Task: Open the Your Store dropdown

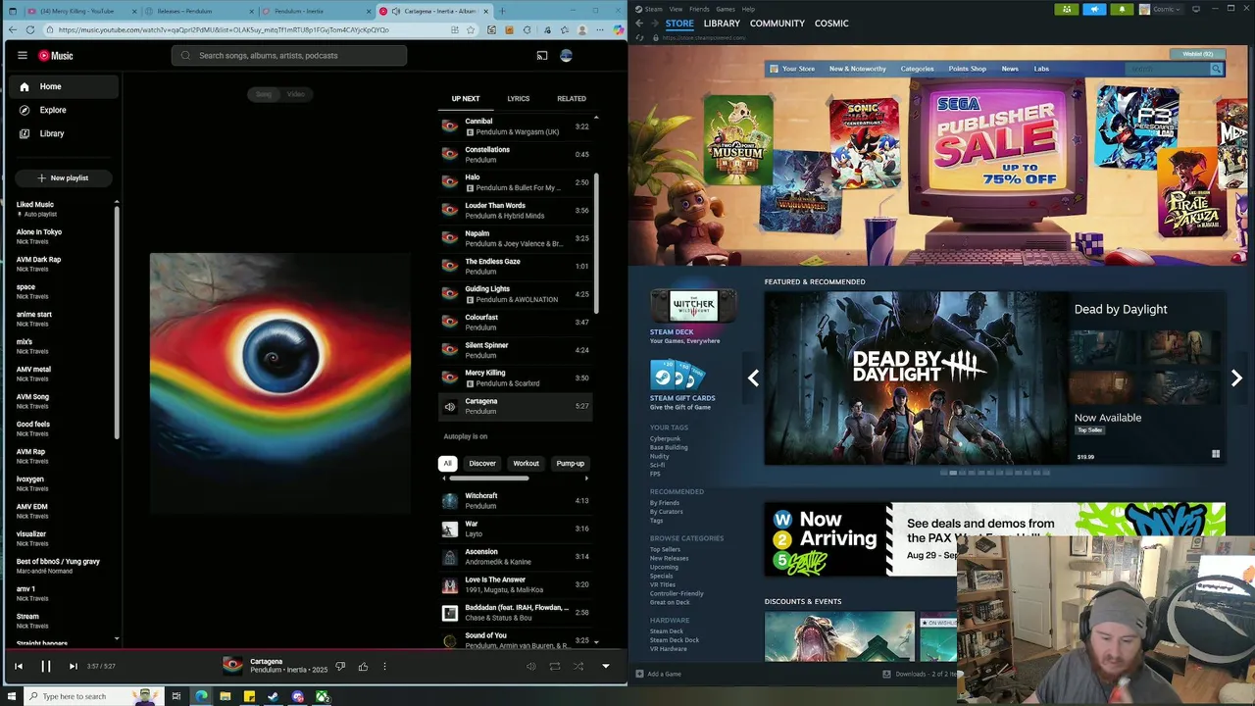Action: (x=792, y=69)
